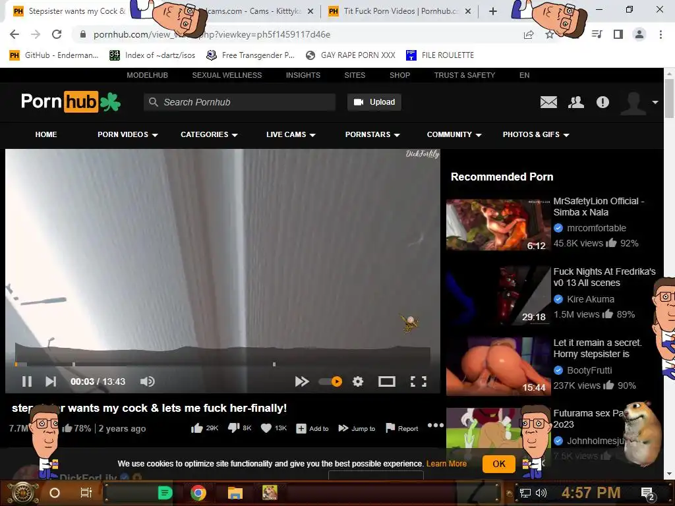Open the MODELHUB top link
This screenshot has width=675, height=506.
(x=147, y=75)
